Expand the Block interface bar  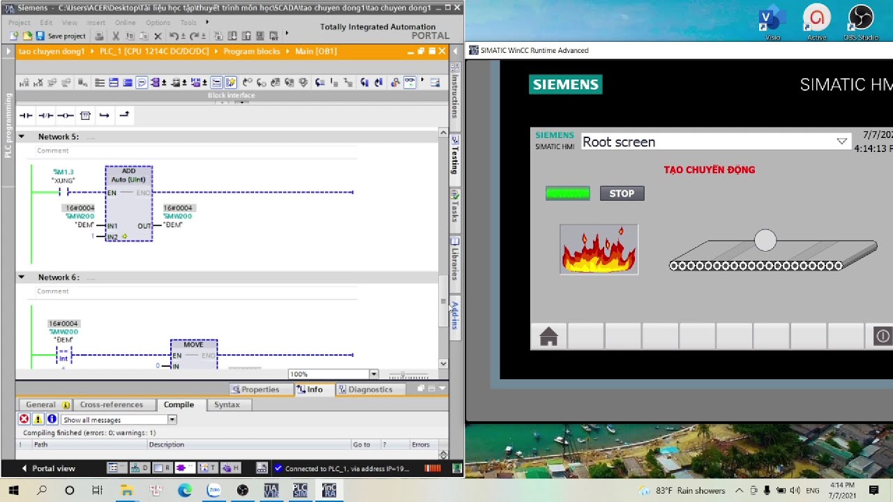[232, 96]
